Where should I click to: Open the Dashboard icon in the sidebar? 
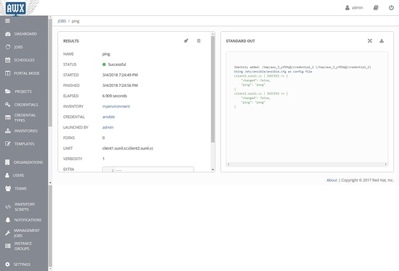pos(8,34)
